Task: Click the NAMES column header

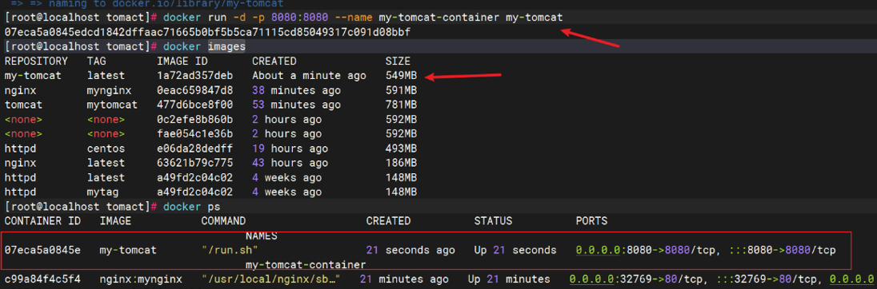Action: pos(261,236)
